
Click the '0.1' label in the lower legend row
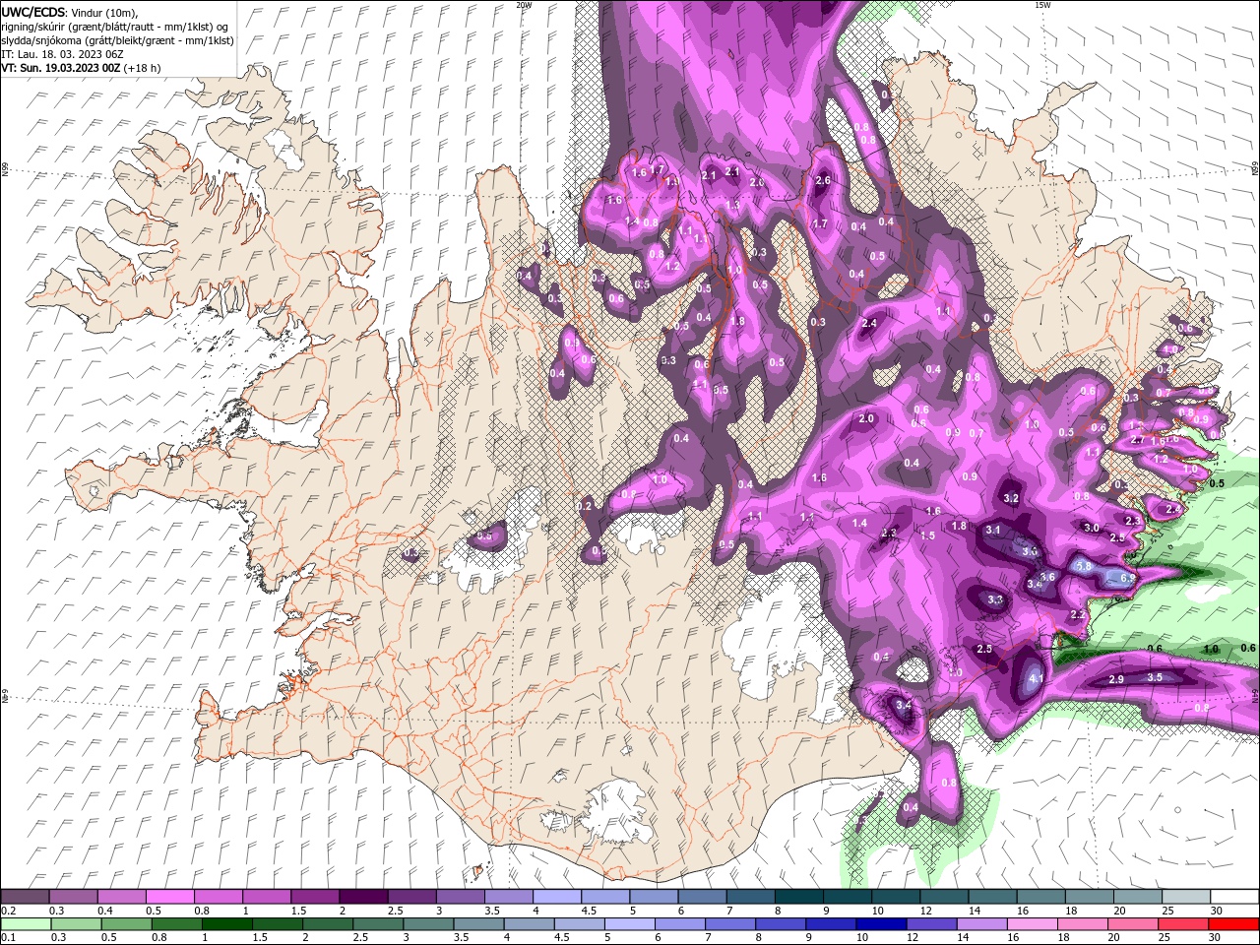[8, 938]
